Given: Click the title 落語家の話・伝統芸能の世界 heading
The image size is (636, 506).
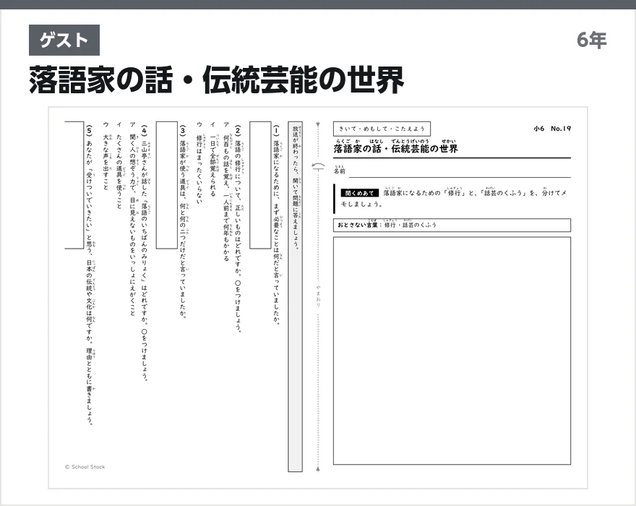Looking at the screenshot, I should click(217, 80).
